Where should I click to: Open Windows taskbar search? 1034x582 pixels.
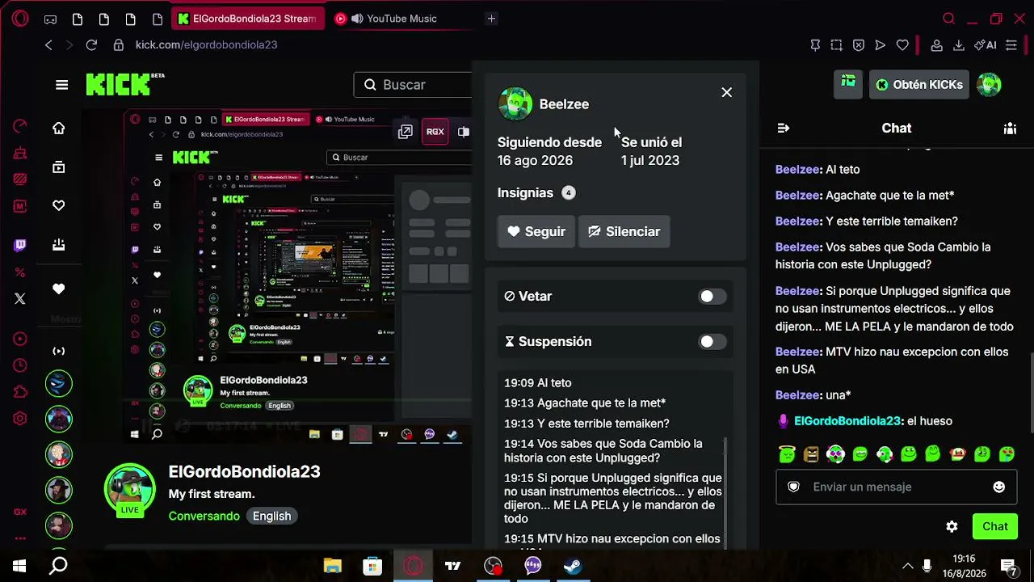coord(58,566)
